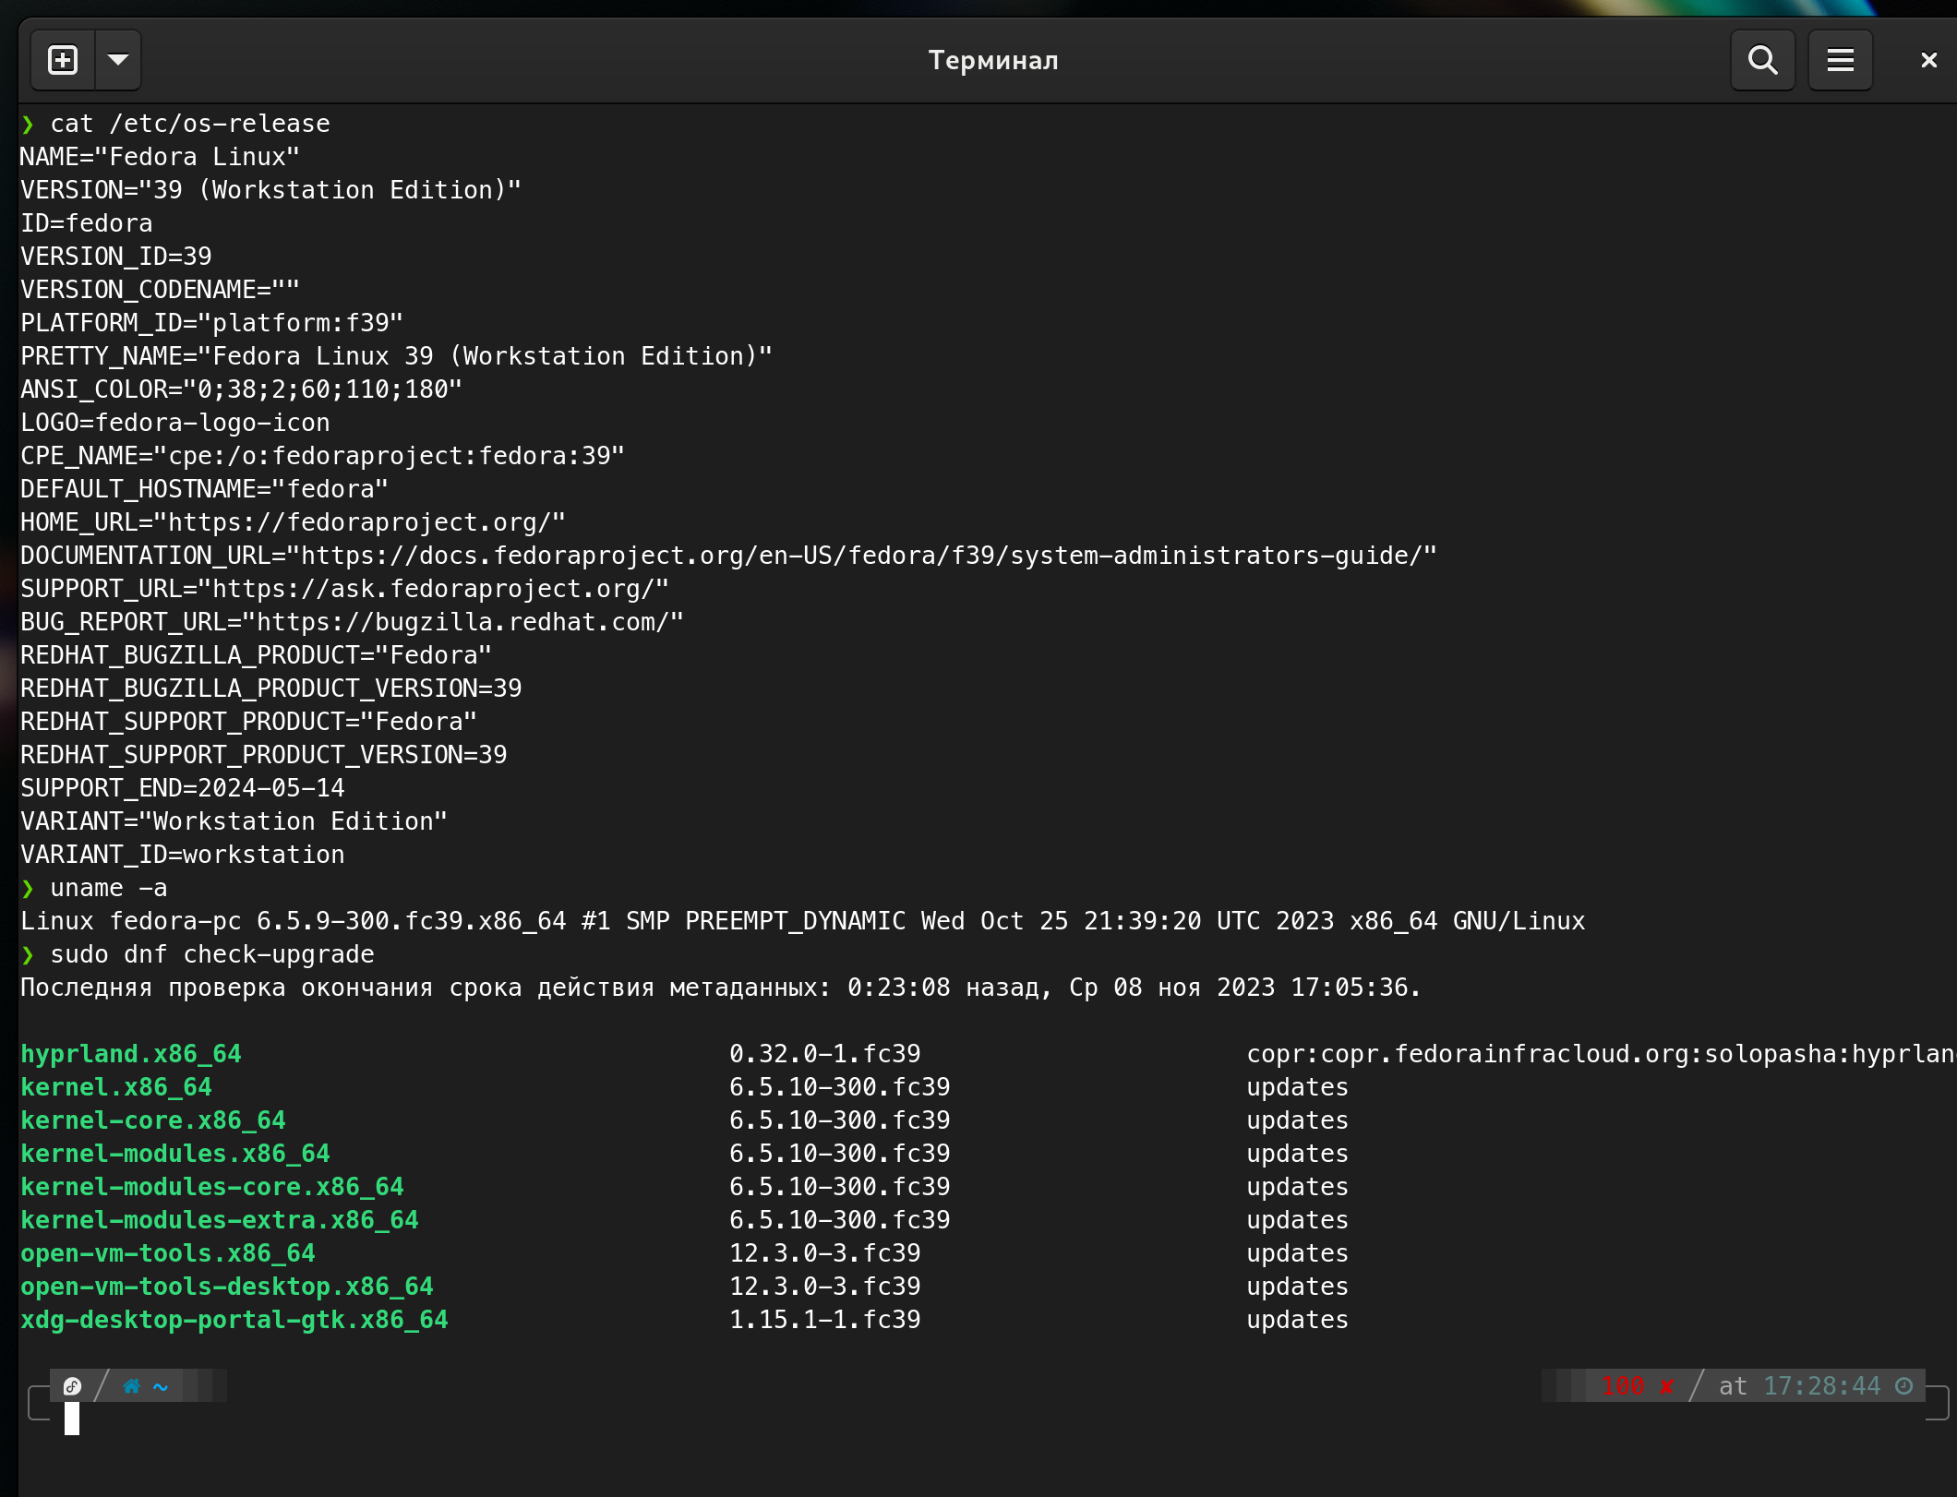Click the open-vm-tools.x86_64 package name
This screenshot has height=1497, width=1957.
(168, 1253)
